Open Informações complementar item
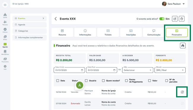 pyautogui.click(x=30, y=37)
